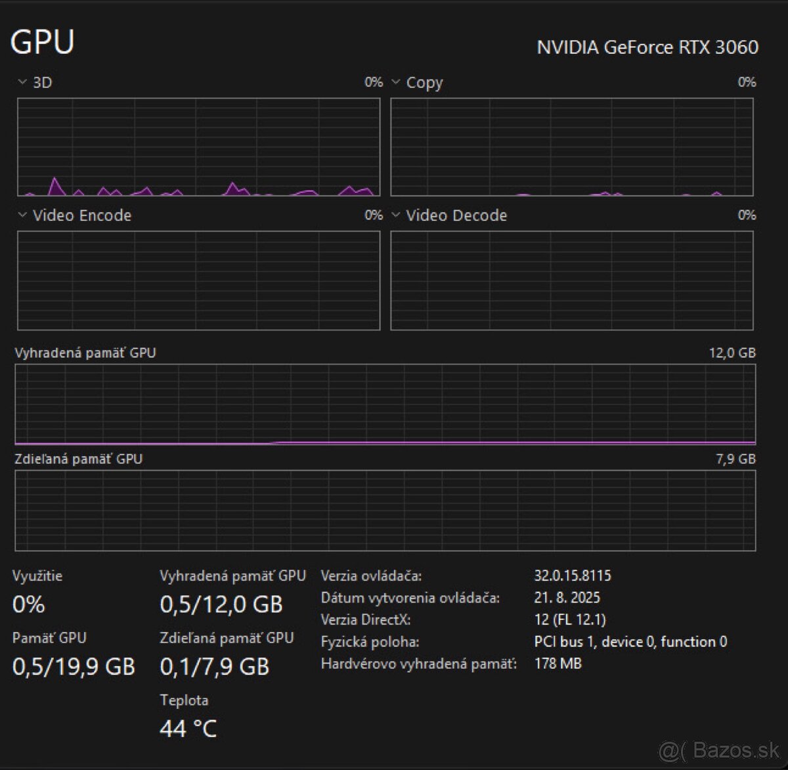The width and height of the screenshot is (788, 770).
Task: Click the GPU heading title
Action: (43, 42)
